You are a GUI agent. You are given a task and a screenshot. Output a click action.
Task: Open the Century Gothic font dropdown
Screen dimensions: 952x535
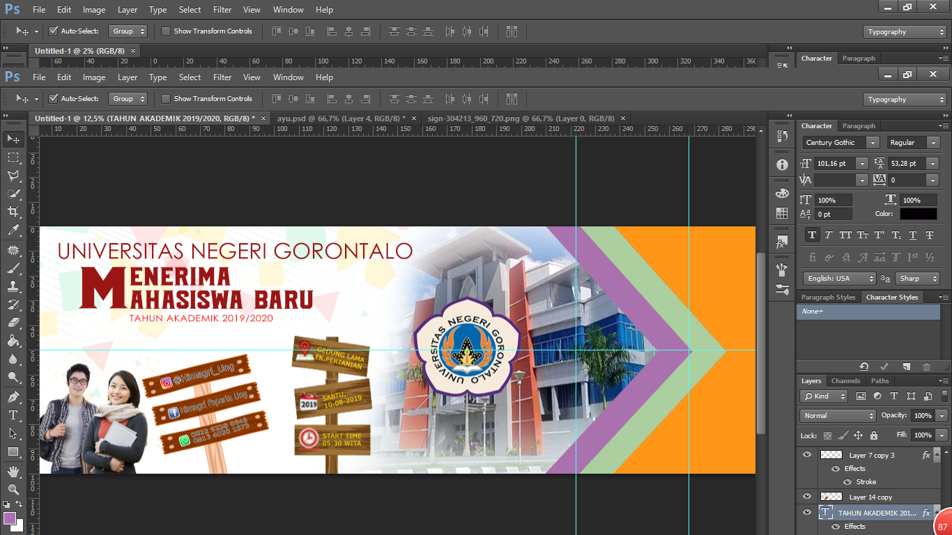(874, 142)
